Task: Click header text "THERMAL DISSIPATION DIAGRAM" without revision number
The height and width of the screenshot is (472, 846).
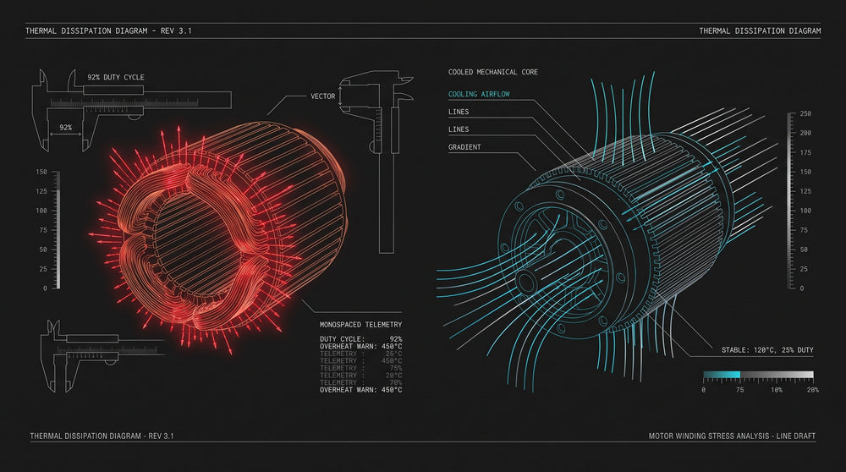Action: 760,30
